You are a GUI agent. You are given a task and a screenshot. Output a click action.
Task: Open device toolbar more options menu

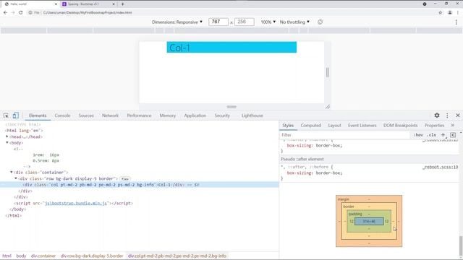(456, 22)
